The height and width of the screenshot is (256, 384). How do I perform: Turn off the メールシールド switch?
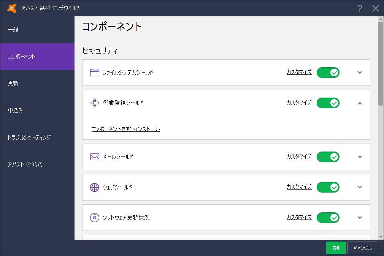point(328,156)
